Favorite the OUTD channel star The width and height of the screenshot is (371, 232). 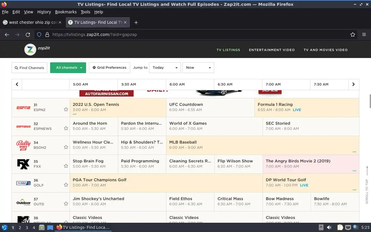[66, 204]
